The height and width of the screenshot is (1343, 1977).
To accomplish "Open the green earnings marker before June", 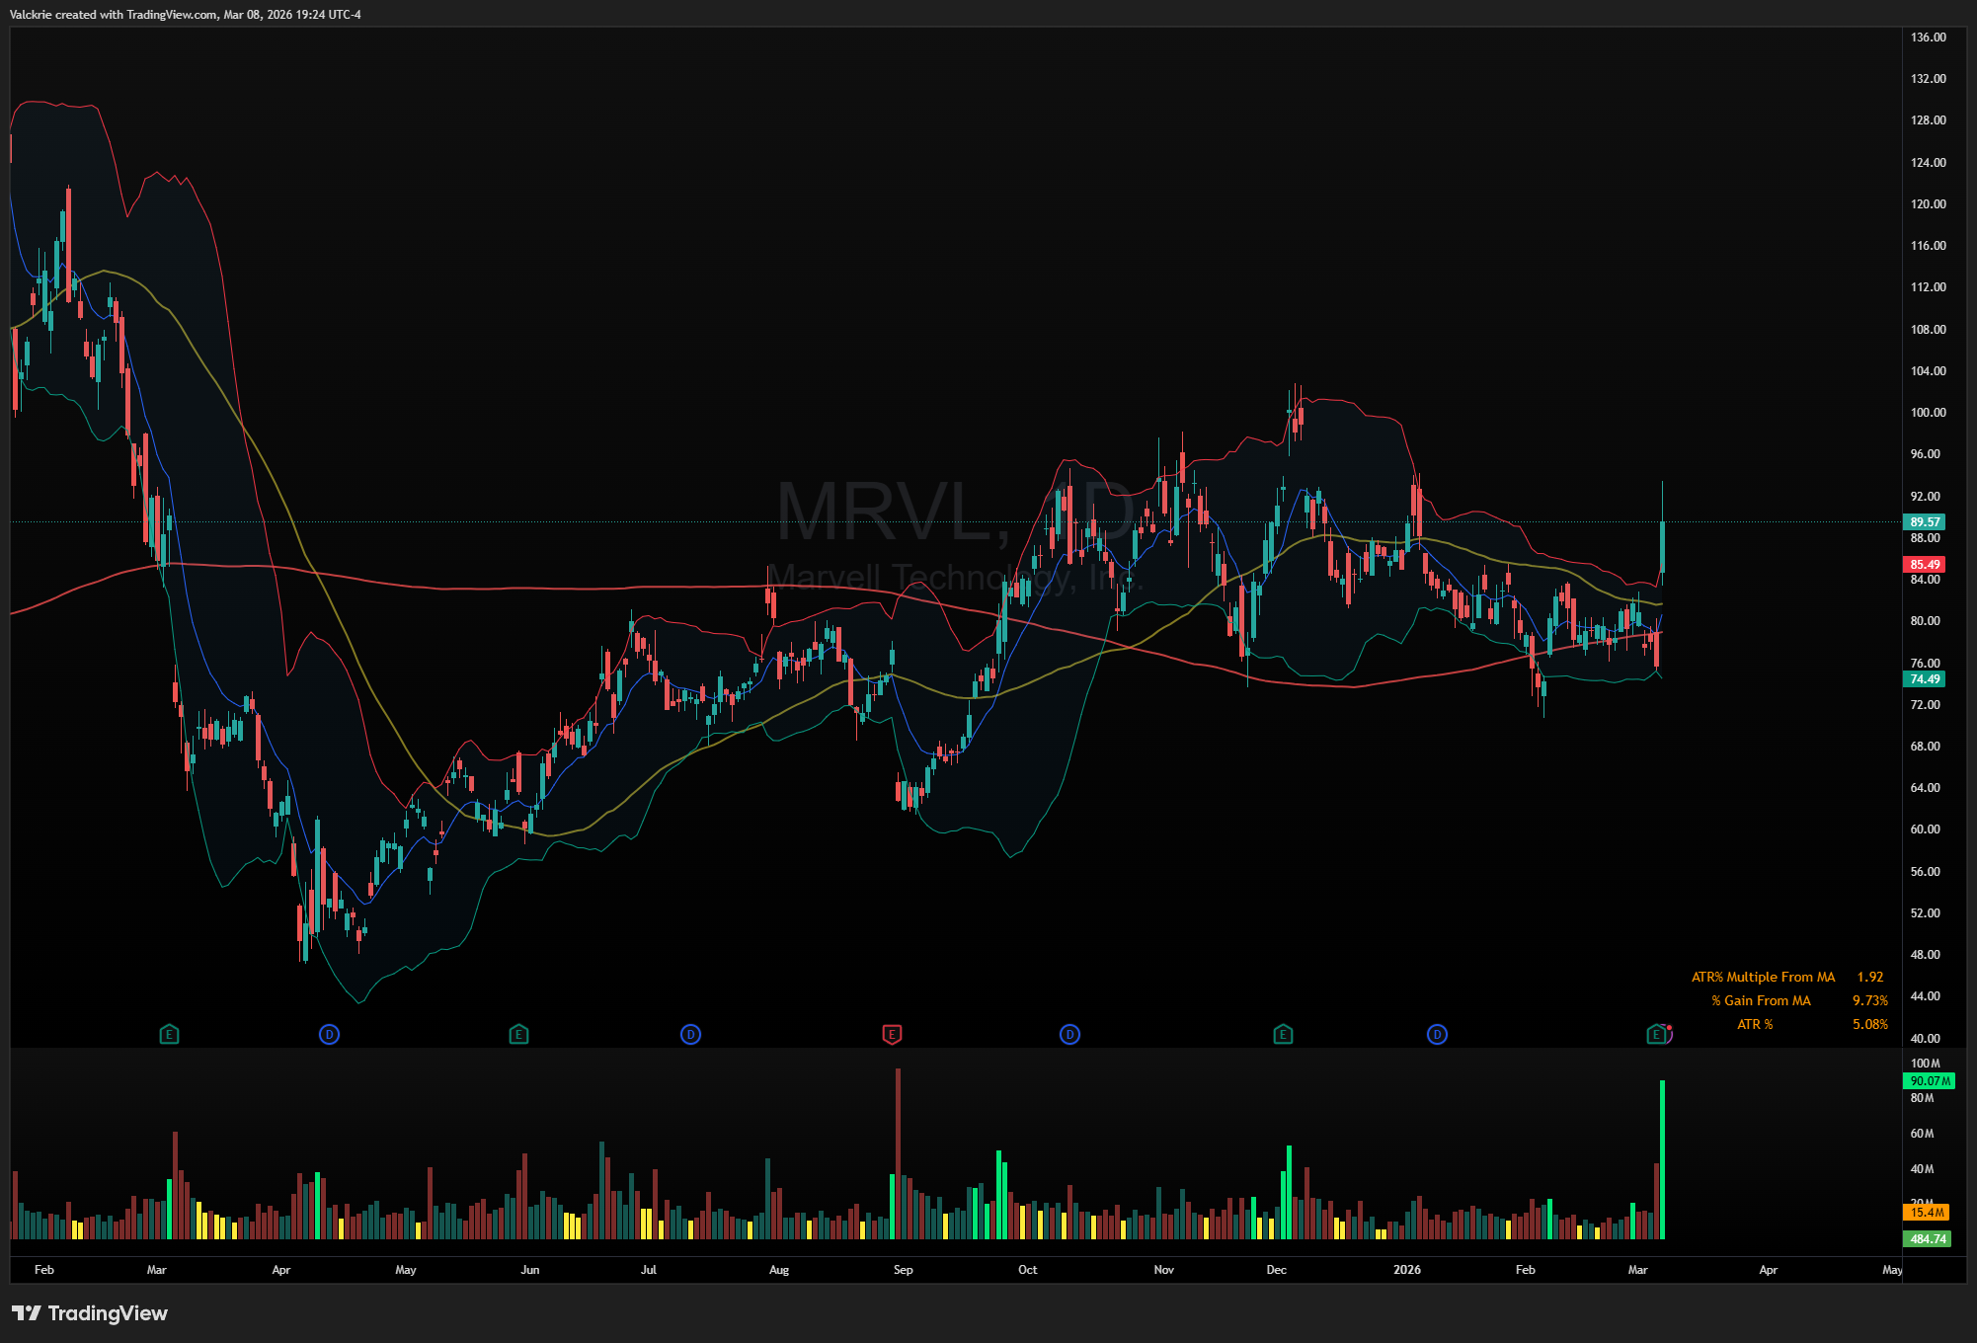I will (x=518, y=1035).
